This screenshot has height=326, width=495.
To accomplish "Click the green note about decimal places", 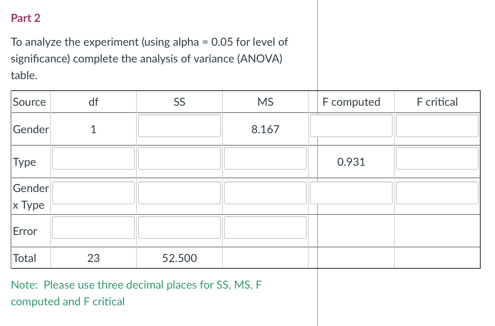I will (x=136, y=293).
